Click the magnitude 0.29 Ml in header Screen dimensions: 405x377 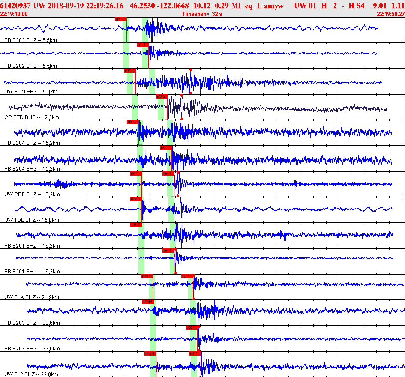(x=228, y=6)
